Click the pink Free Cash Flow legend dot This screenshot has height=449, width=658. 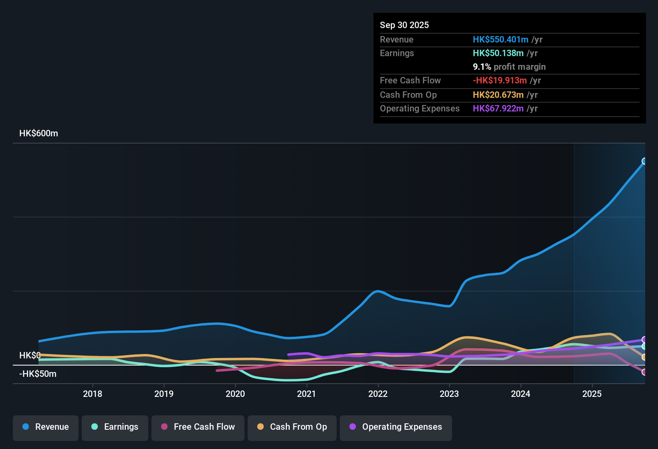tap(164, 427)
